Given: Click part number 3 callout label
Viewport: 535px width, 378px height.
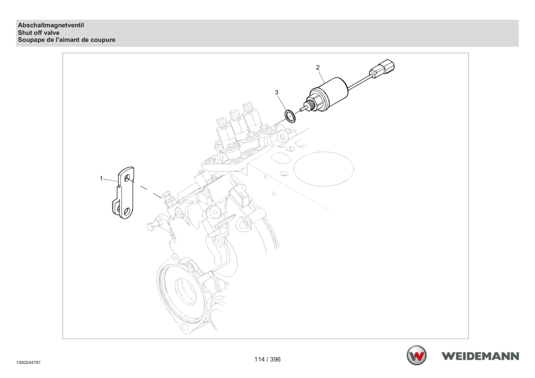Looking at the screenshot, I should [x=276, y=93].
